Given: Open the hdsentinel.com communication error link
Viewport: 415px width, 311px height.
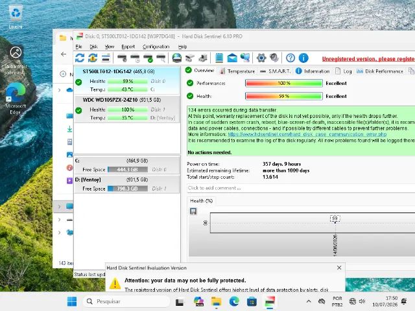Looking at the screenshot, I should (x=307, y=134).
